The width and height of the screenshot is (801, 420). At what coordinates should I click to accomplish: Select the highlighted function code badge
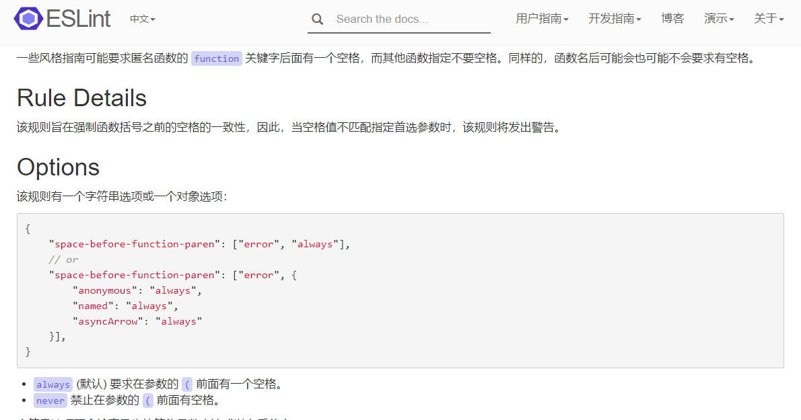point(216,58)
